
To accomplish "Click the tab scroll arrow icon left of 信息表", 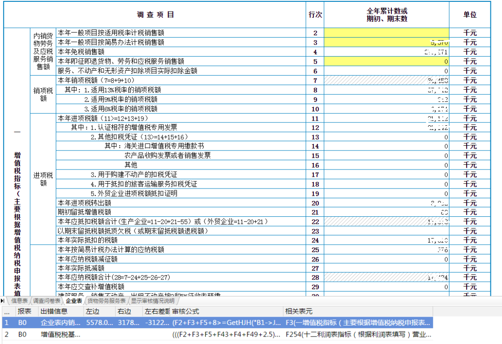I will click(x=3, y=301).
